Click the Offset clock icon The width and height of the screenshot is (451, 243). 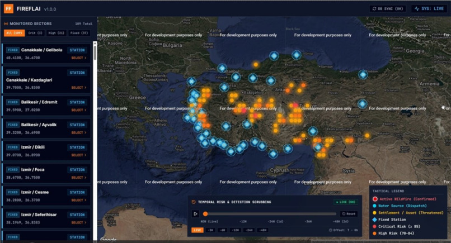330,230
